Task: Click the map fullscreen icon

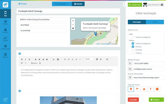Action: coord(73,28)
